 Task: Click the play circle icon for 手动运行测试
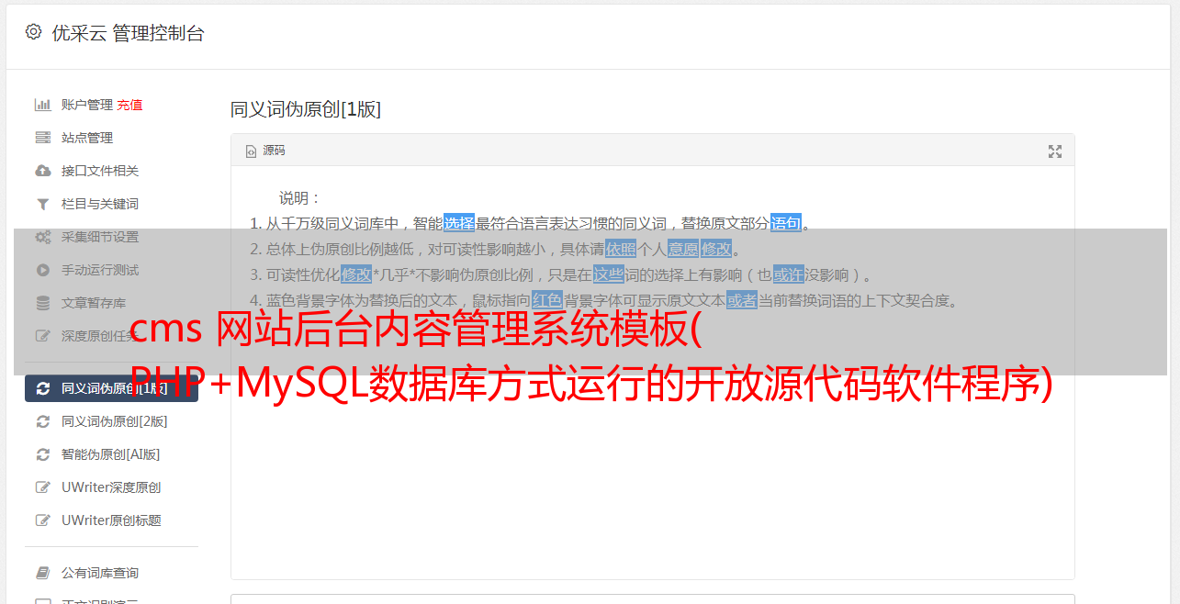pos(42,270)
